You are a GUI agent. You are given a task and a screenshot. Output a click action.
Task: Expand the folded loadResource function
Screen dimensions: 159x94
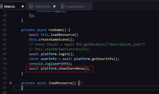(10, 83)
